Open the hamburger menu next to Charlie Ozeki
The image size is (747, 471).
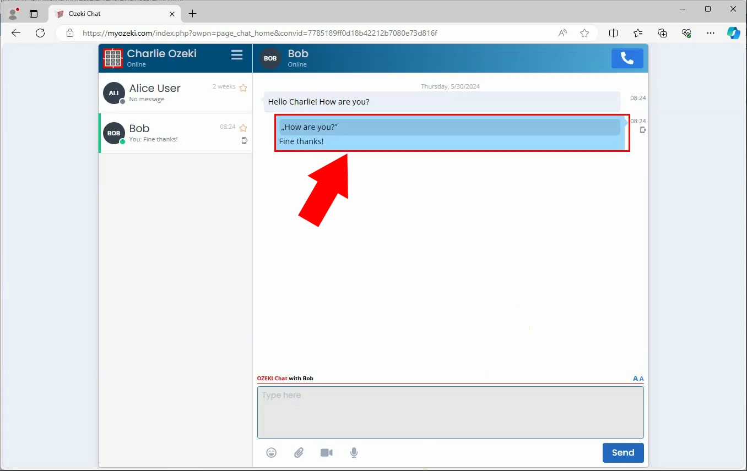point(237,55)
